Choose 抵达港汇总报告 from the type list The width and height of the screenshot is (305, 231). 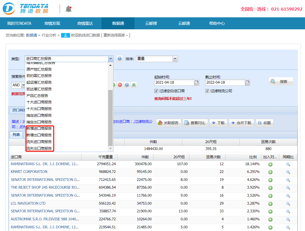coord(39,89)
